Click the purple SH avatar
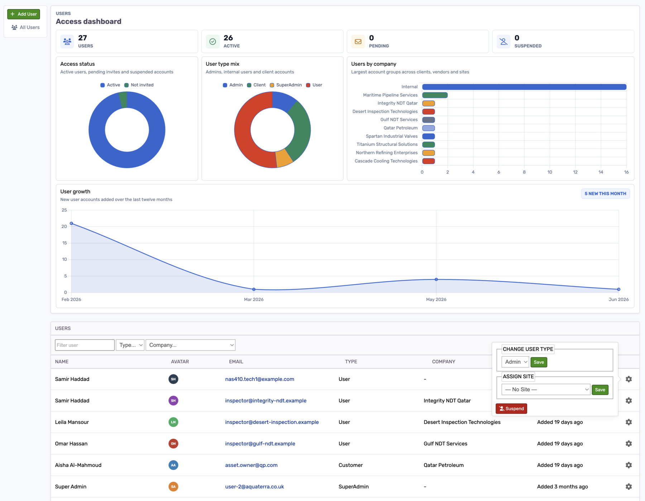The width and height of the screenshot is (645, 501). [x=173, y=401]
